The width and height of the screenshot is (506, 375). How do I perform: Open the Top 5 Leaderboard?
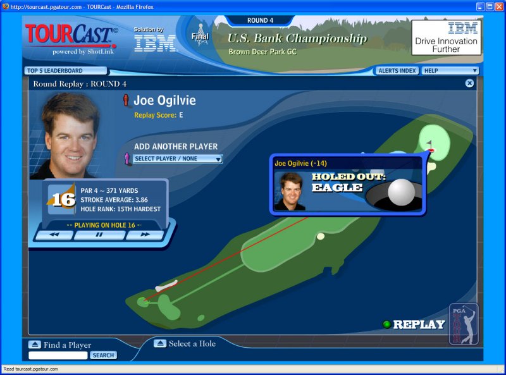tap(66, 71)
